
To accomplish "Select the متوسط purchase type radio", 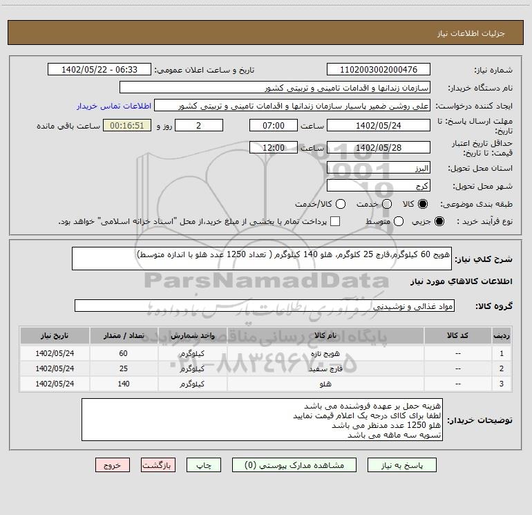I will [x=399, y=221].
